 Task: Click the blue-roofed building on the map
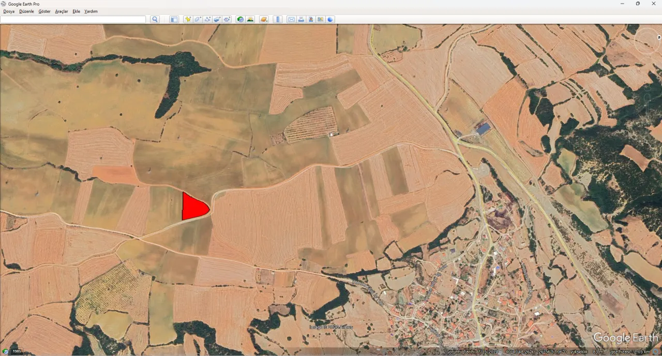(483, 129)
